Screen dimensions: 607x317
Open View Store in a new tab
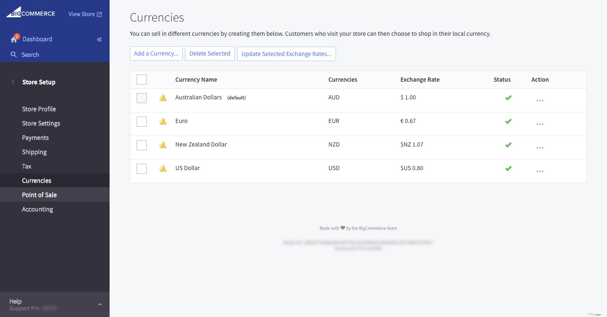85,14
